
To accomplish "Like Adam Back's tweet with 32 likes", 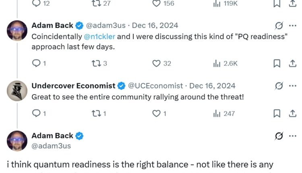I will pyautogui.click(x=157, y=63).
